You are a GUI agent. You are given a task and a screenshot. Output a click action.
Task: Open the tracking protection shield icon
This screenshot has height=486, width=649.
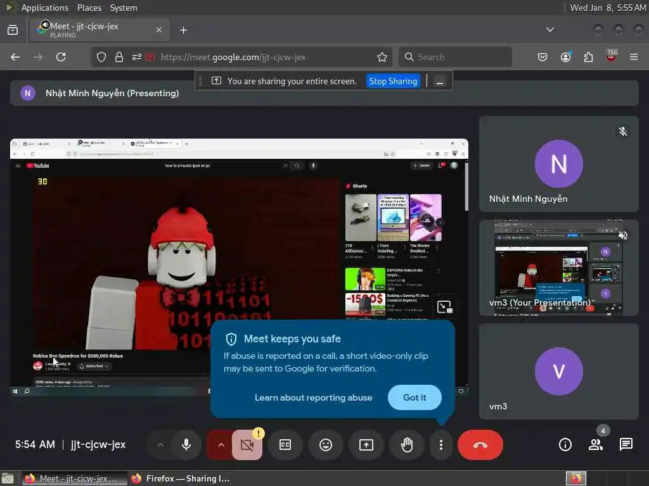click(x=101, y=57)
